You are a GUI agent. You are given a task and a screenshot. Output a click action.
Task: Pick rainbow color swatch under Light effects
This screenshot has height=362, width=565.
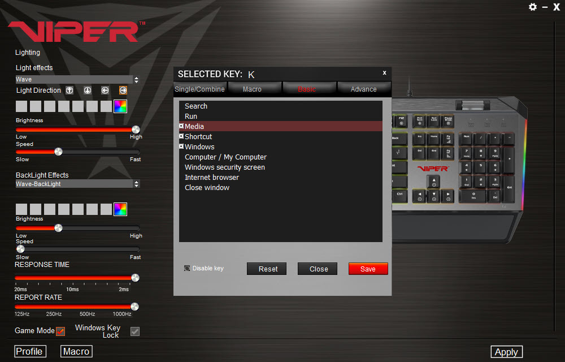[x=120, y=106]
